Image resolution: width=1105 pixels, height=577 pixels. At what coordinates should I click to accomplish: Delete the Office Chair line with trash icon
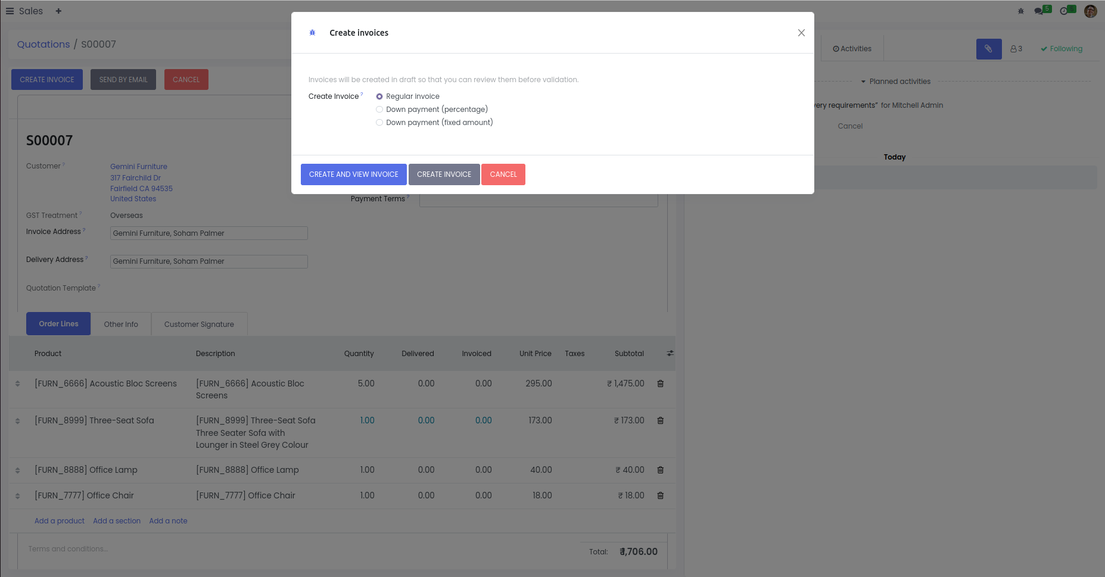(660, 495)
